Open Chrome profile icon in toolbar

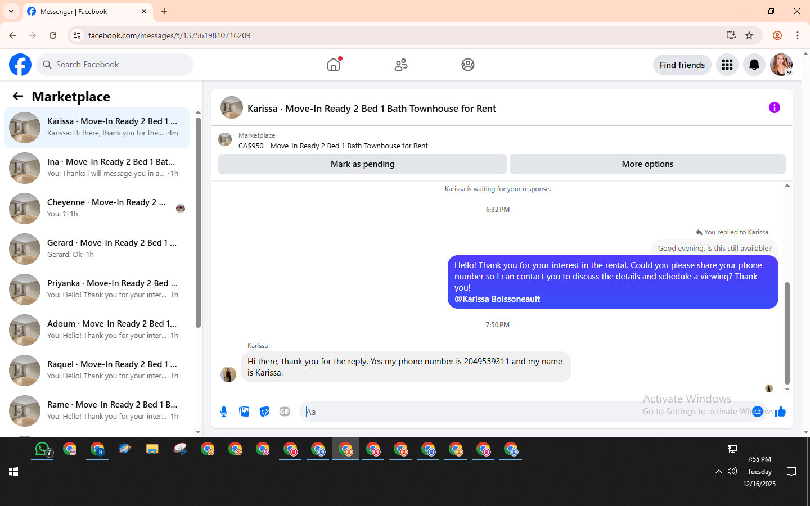[777, 35]
